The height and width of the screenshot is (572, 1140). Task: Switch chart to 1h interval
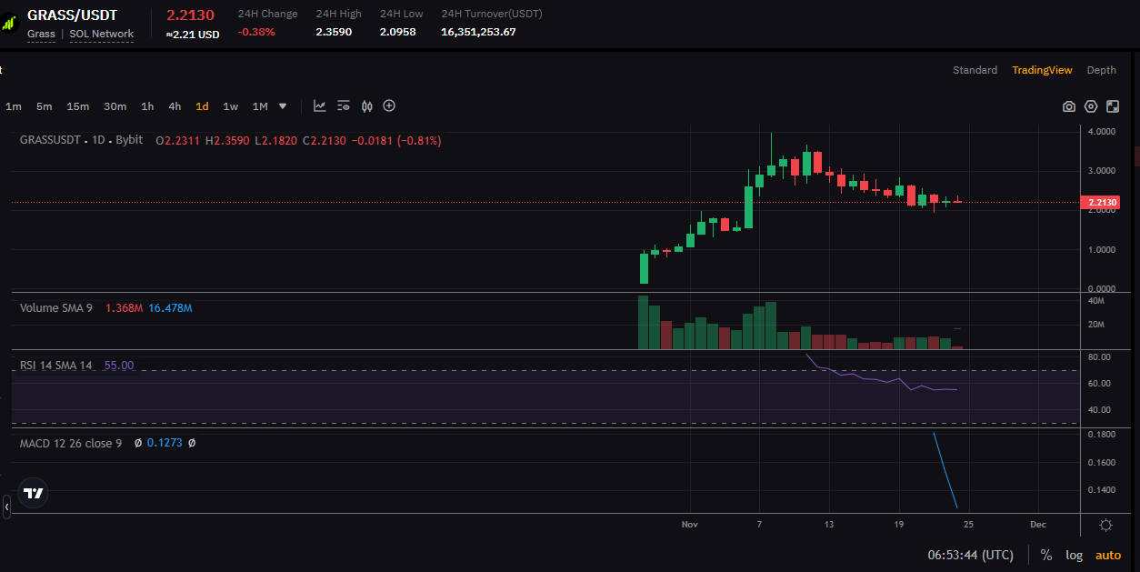point(147,106)
